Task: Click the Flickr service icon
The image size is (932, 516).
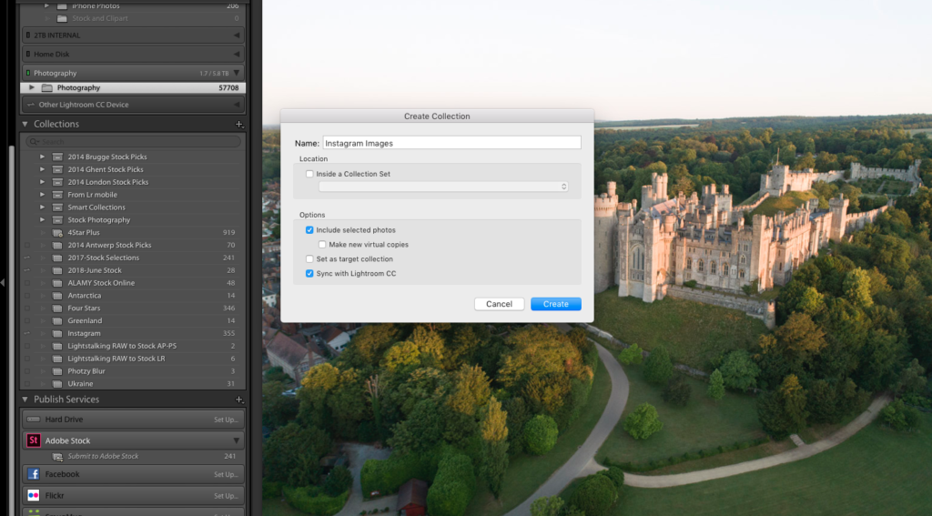Action: pos(34,495)
